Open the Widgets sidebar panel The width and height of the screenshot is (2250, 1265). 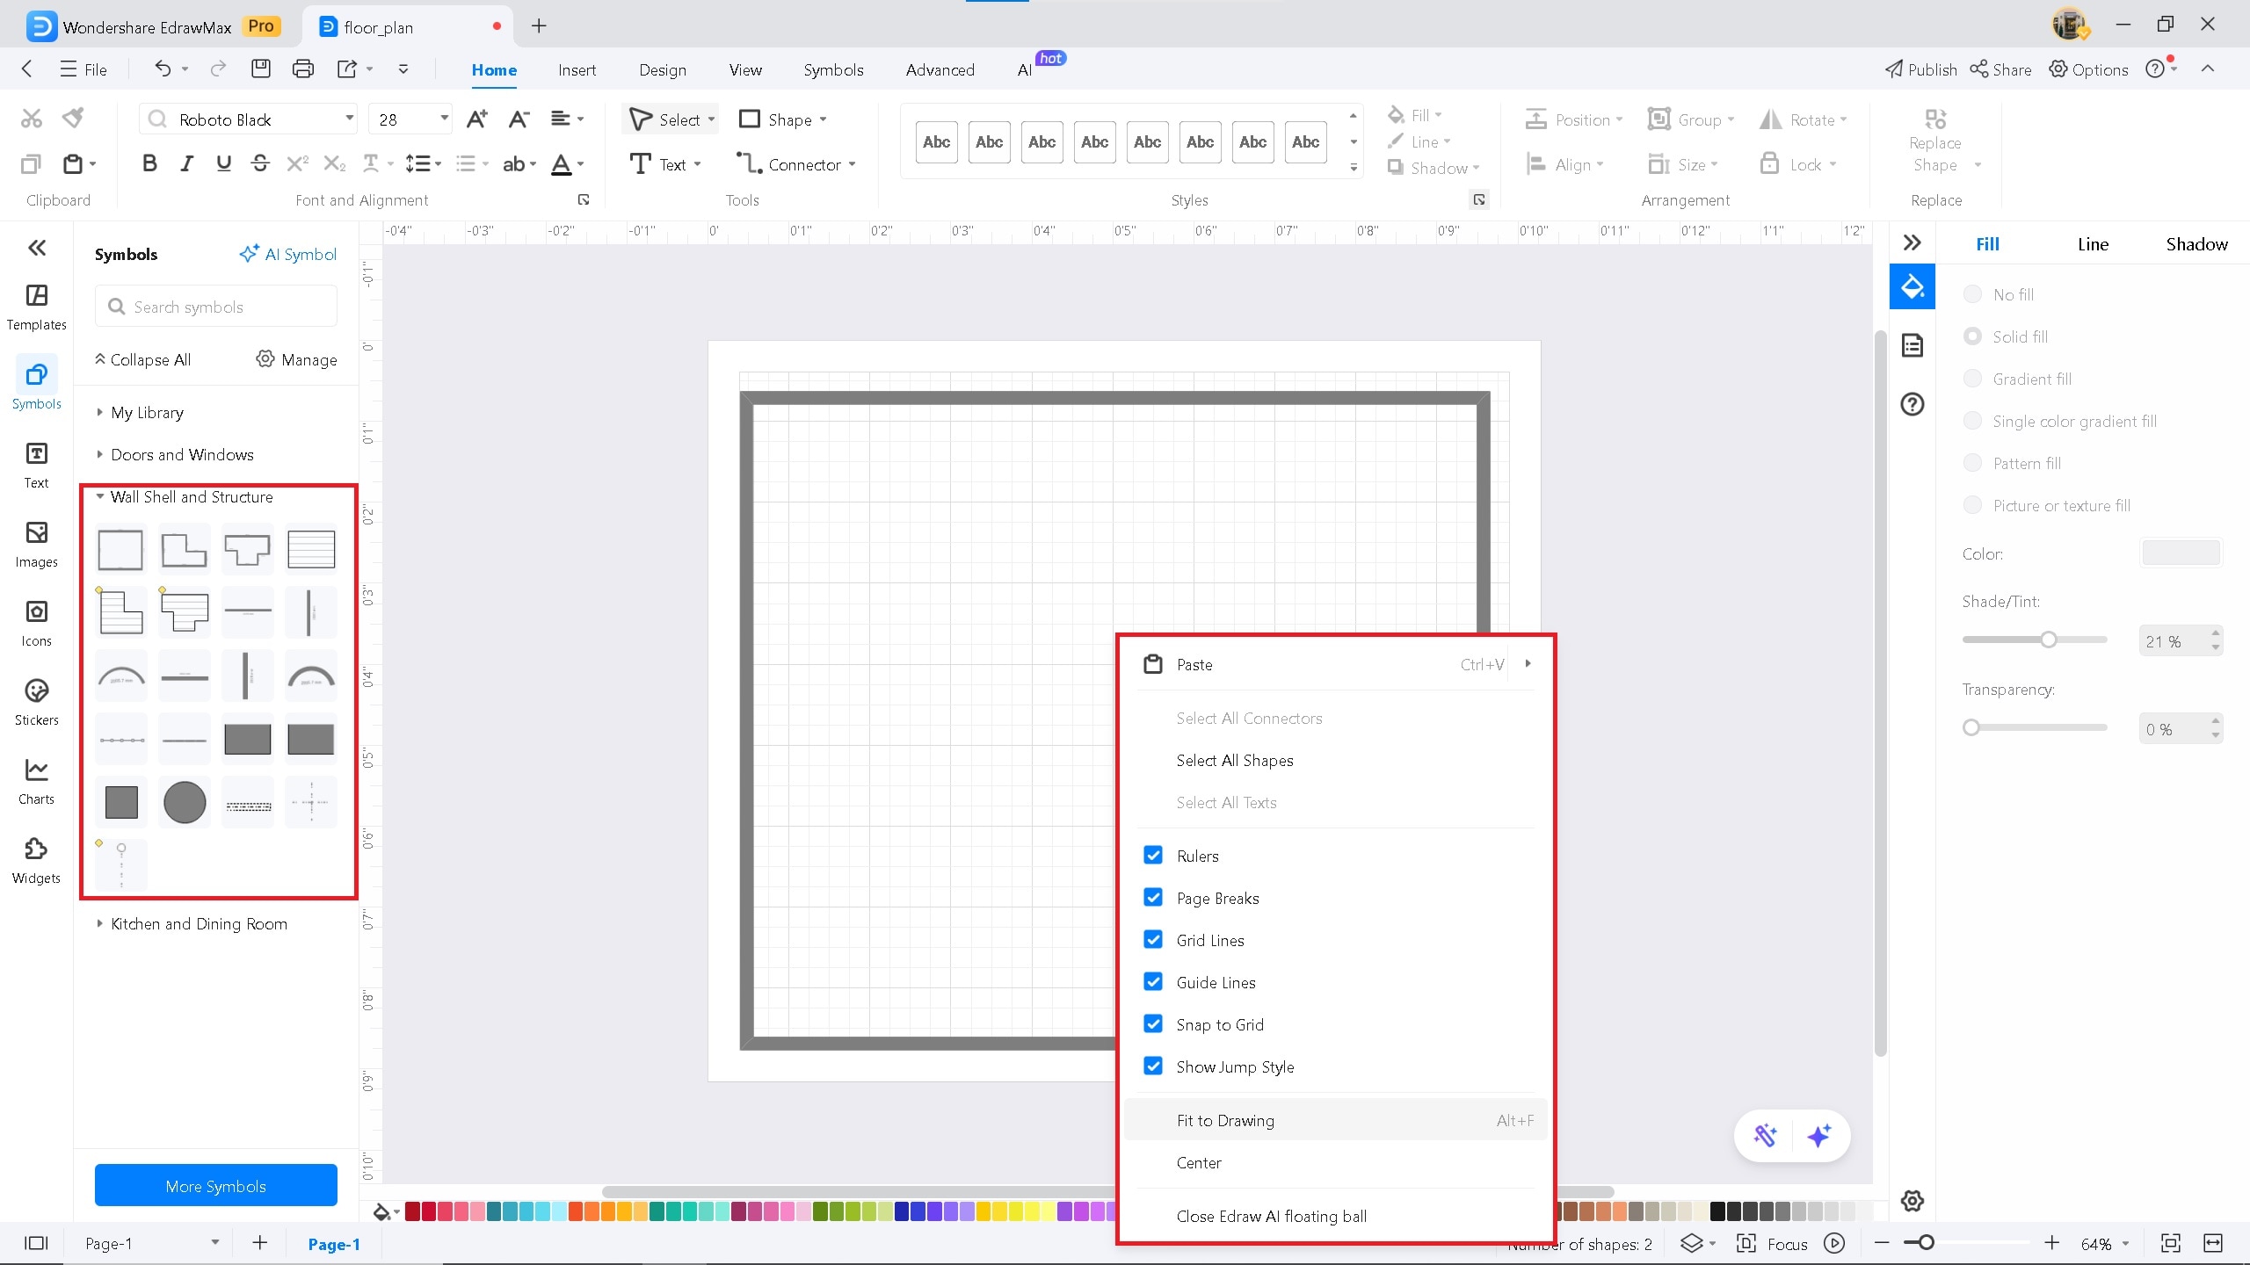[36, 861]
